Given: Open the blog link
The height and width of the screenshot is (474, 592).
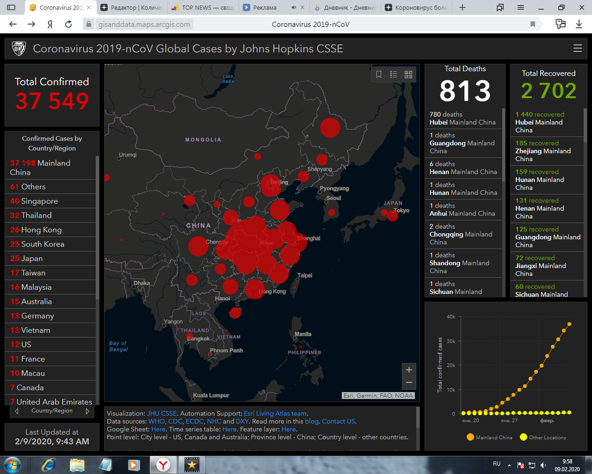Looking at the screenshot, I should pos(312,422).
